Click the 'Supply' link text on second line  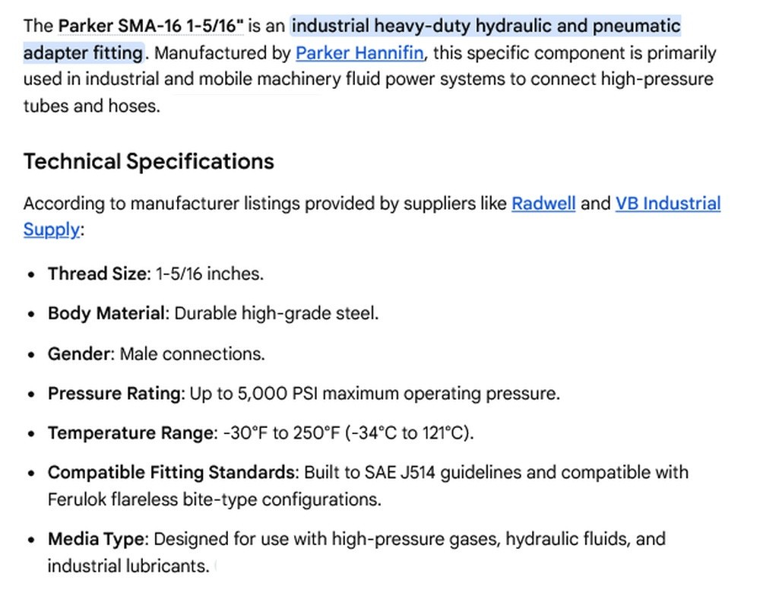[x=51, y=230]
